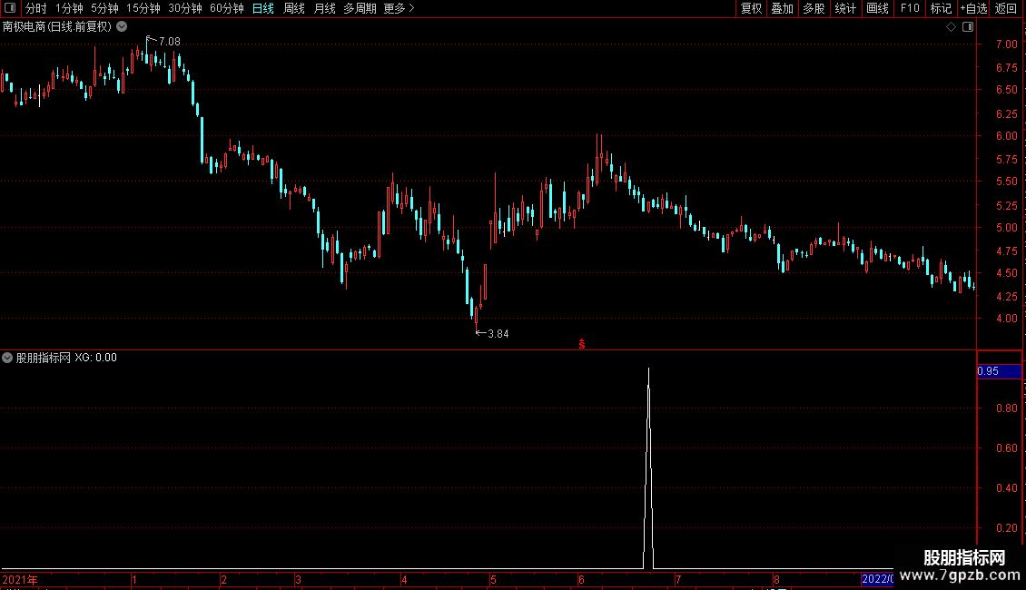Open the 多周期 multi-period view
This screenshot has height=590, width=1026.
click(x=360, y=8)
